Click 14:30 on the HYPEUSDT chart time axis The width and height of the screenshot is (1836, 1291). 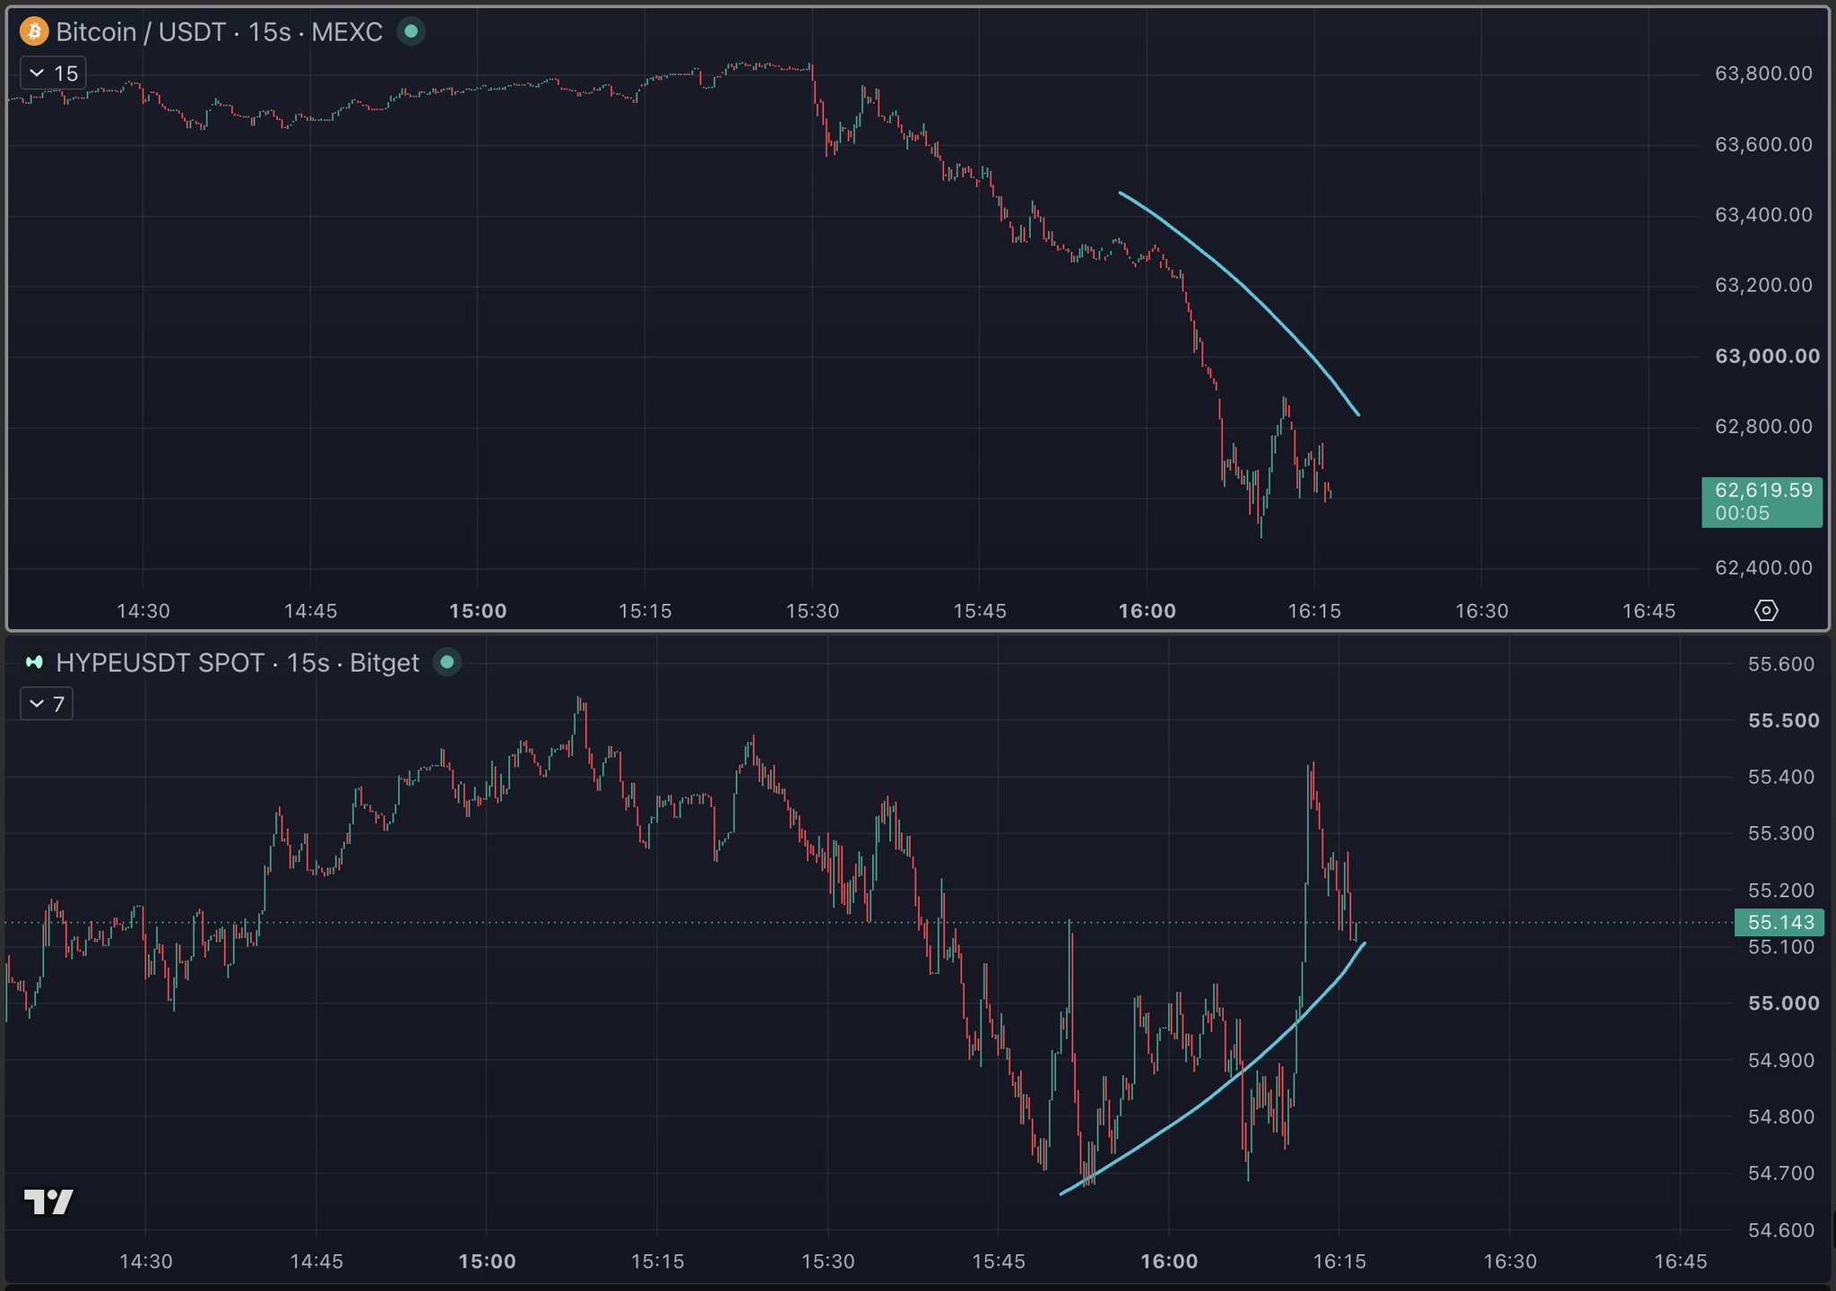click(146, 1261)
